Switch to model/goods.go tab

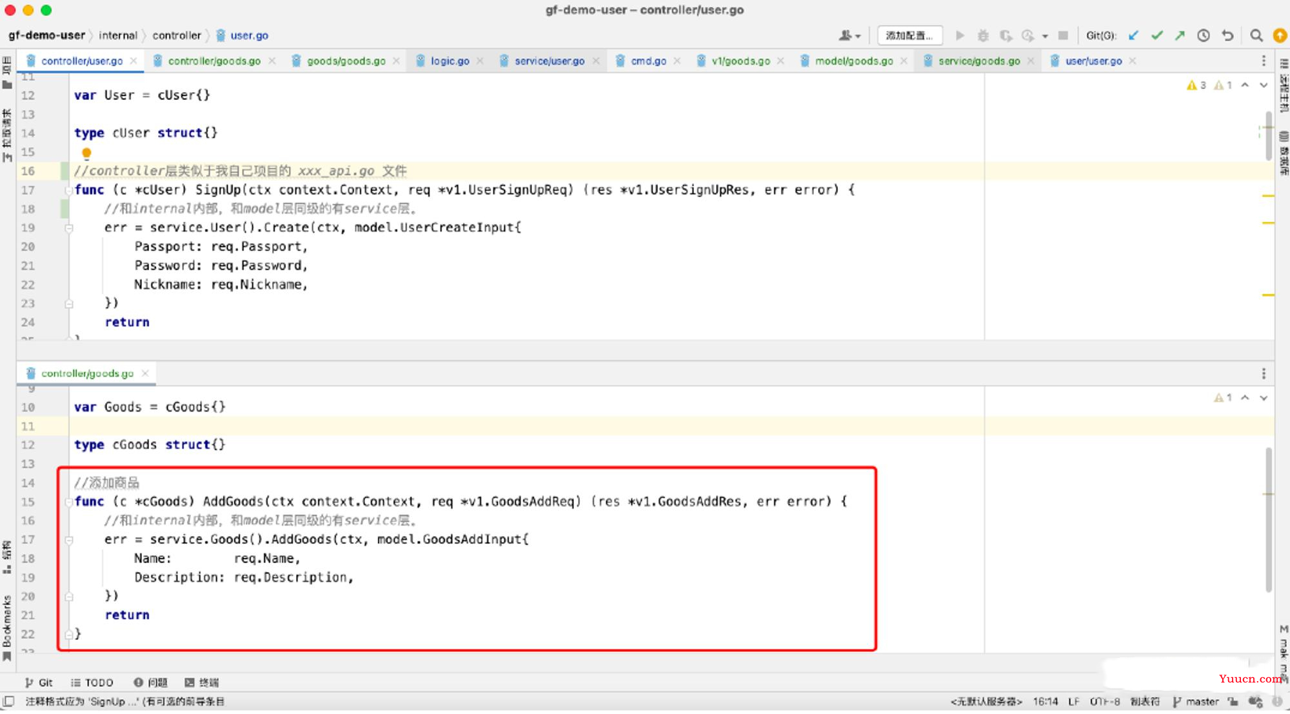853,61
